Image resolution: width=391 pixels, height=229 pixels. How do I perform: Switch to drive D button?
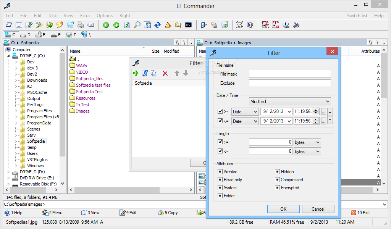click(x=26, y=35)
